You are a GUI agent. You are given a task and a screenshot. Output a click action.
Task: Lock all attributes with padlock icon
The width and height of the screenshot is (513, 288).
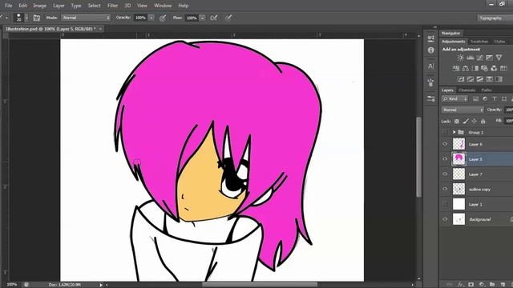(483, 121)
